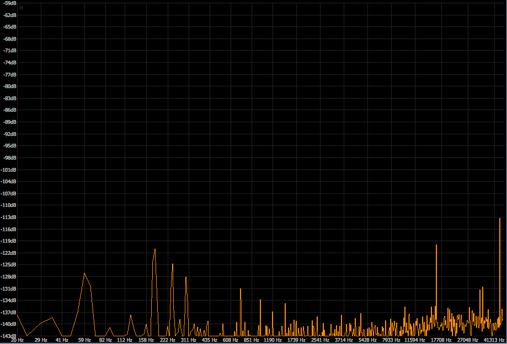Click the 29 Hz frequency label
507x344 pixels.
pos(41,340)
